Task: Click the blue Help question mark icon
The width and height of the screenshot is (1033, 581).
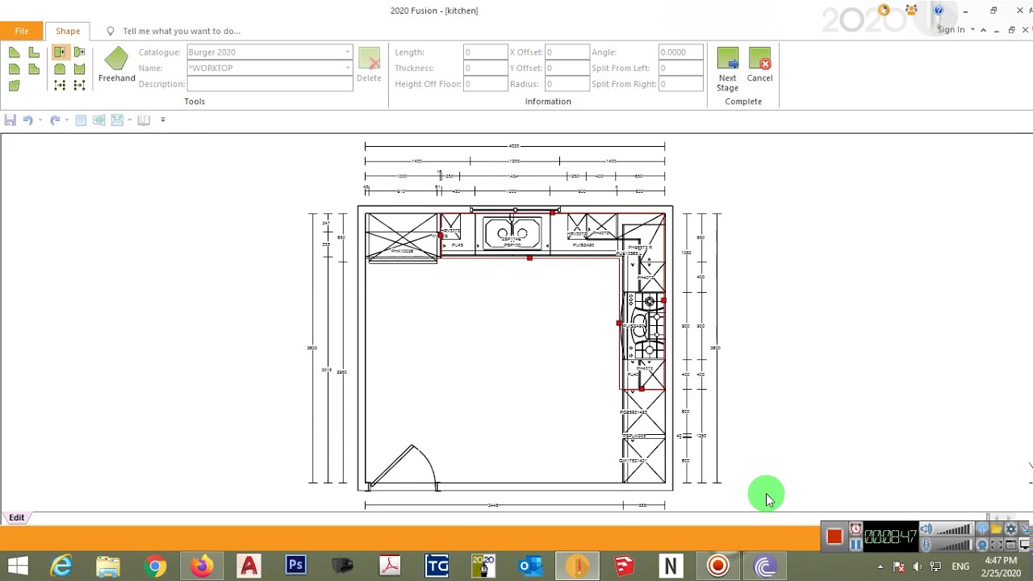Action: click(x=938, y=10)
